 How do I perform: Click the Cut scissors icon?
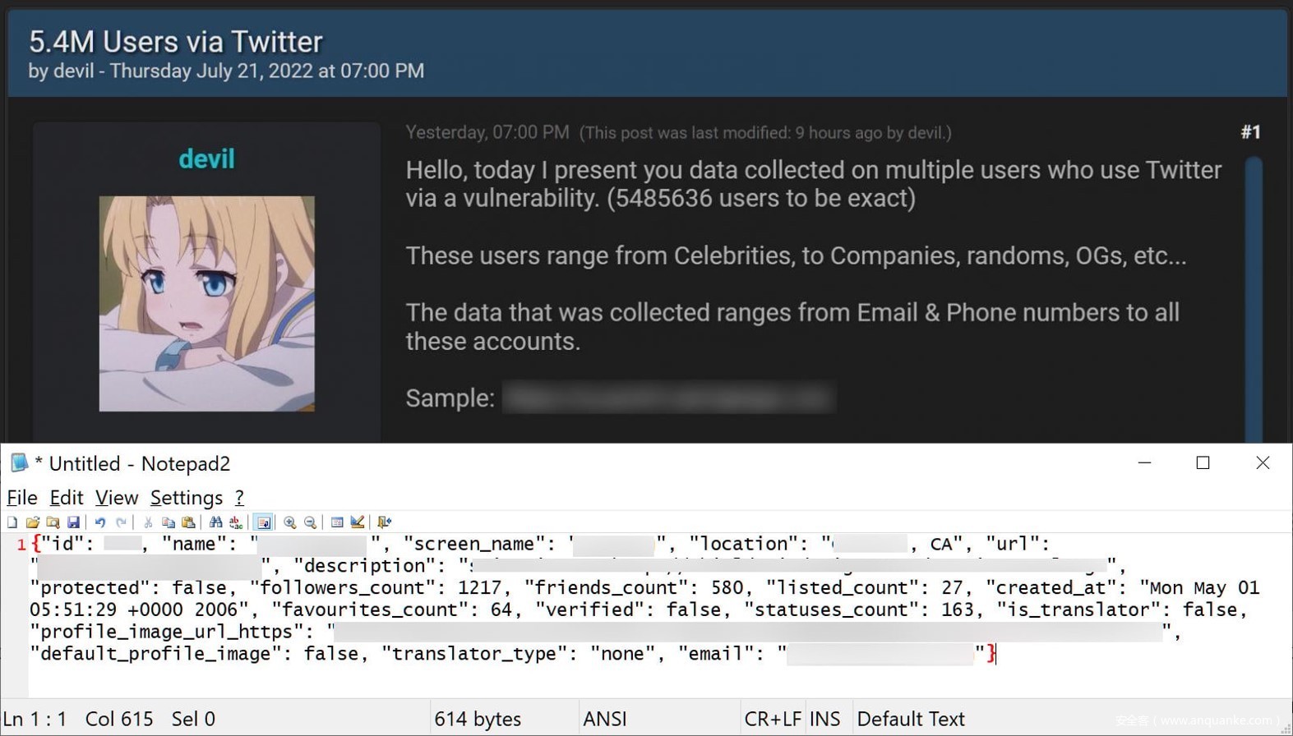pyautogui.click(x=148, y=522)
